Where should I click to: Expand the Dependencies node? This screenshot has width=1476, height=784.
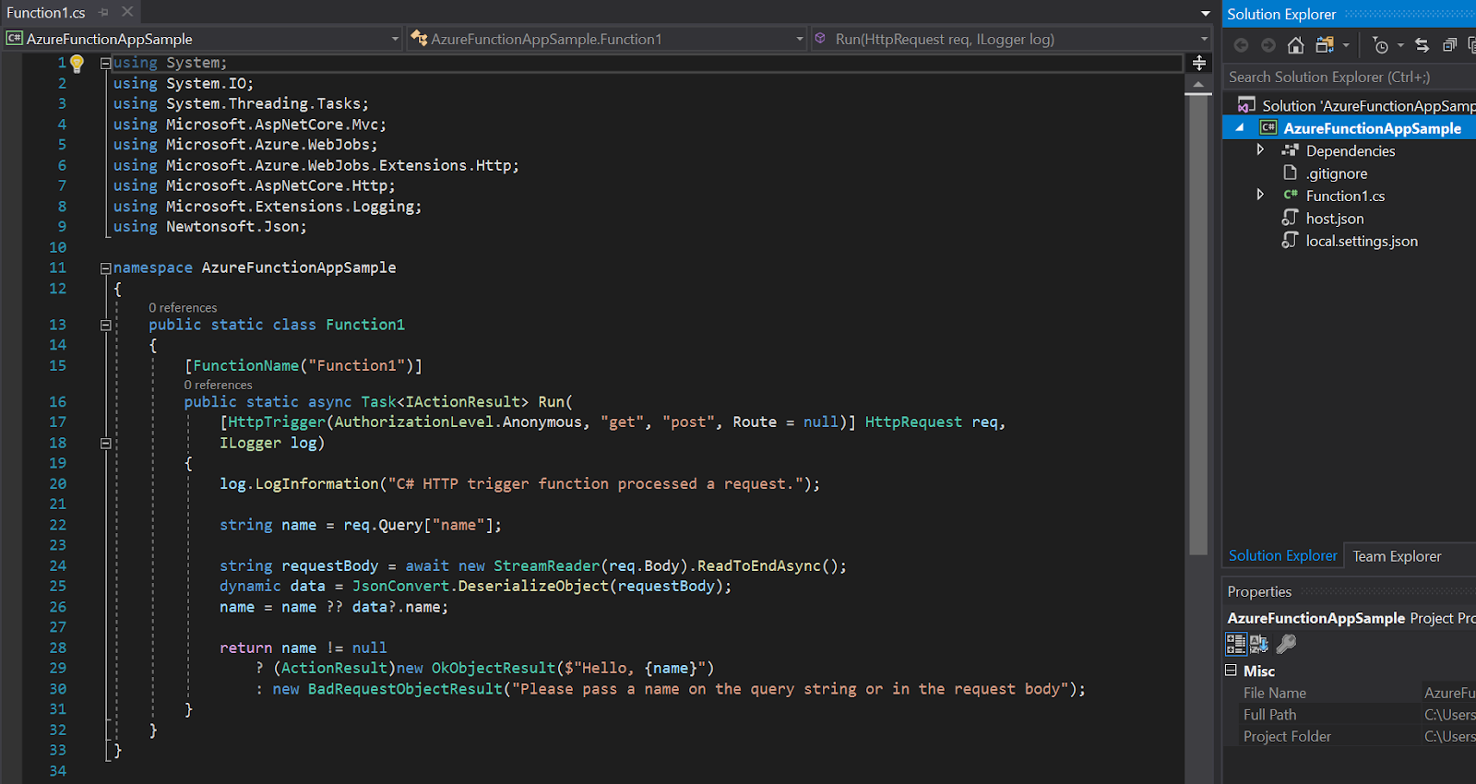[x=1260, y=150]
